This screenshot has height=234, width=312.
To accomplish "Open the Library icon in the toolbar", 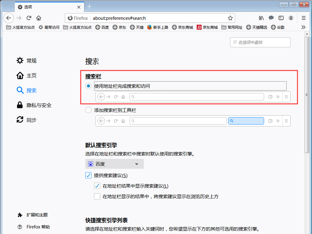I will [261, 18].
